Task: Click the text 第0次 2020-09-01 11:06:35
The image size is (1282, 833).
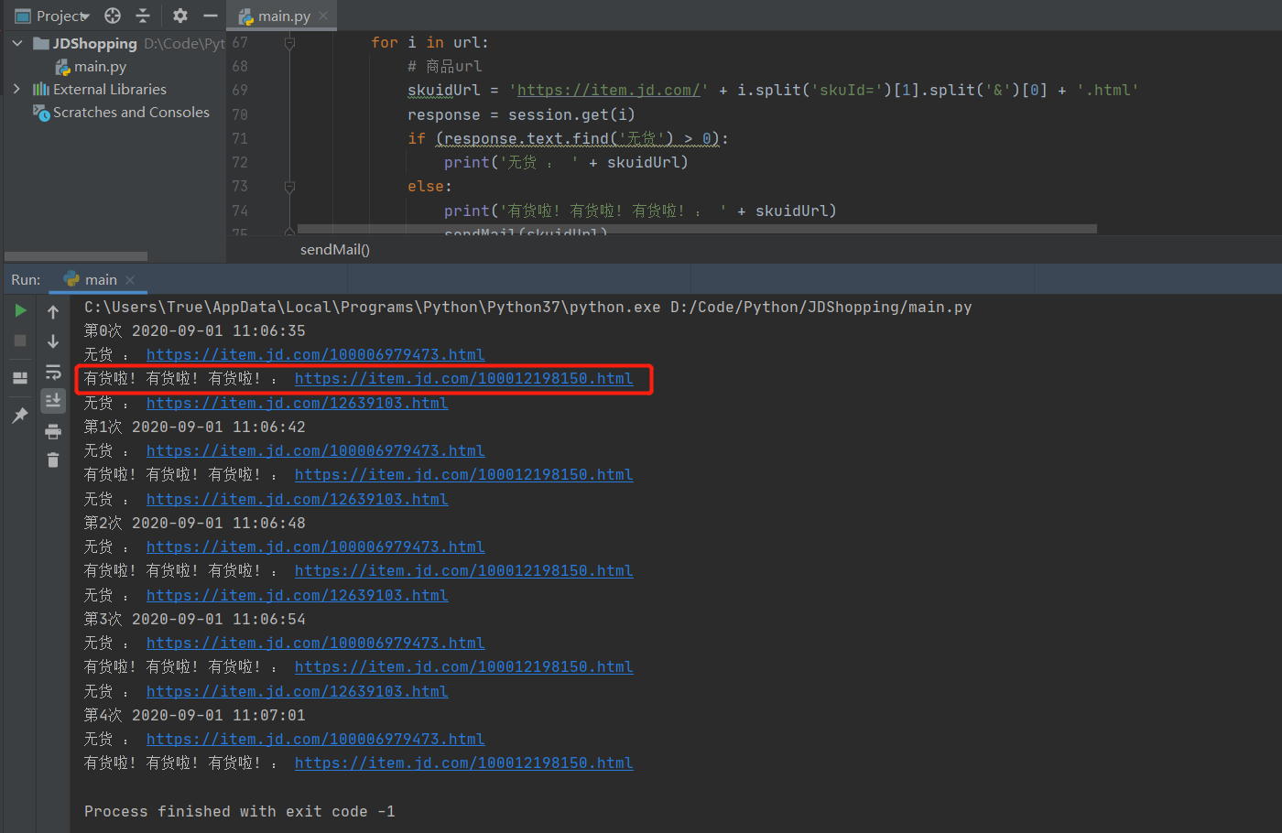Action: click(x=195, y=330)
